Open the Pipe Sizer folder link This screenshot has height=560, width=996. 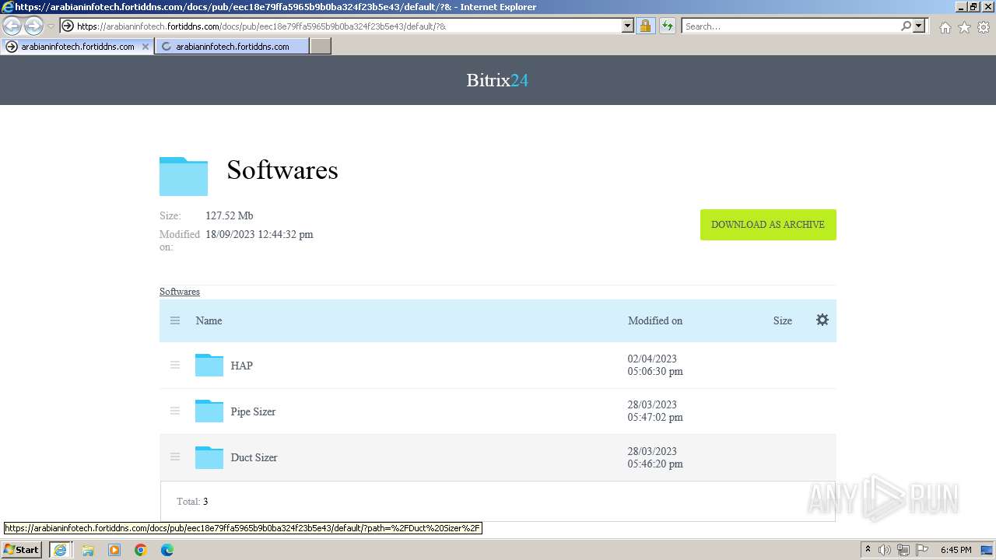[x=253, y=411]
